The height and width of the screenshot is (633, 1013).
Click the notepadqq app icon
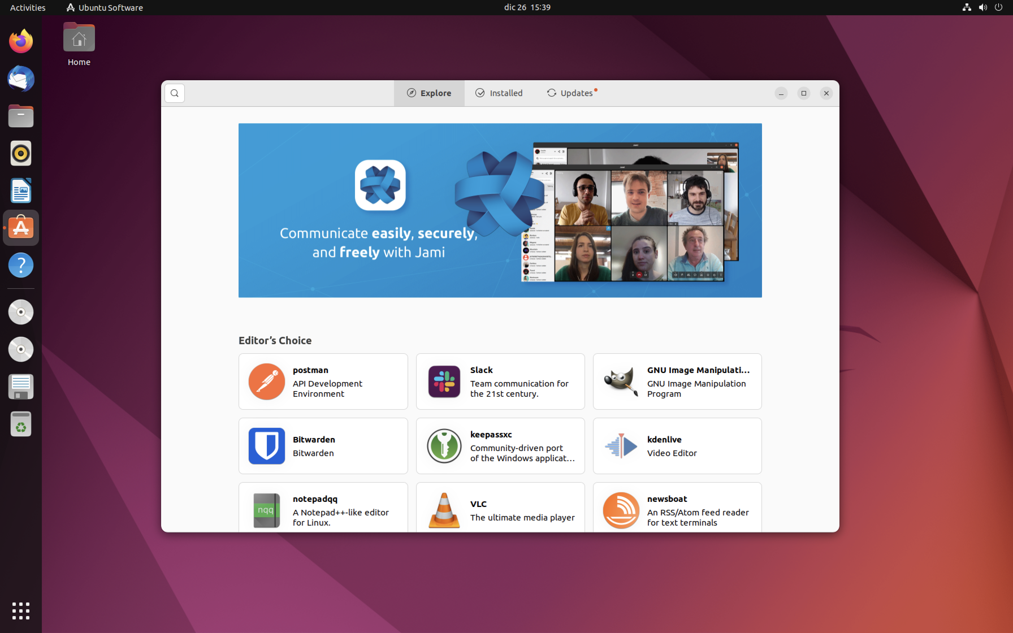267,510
